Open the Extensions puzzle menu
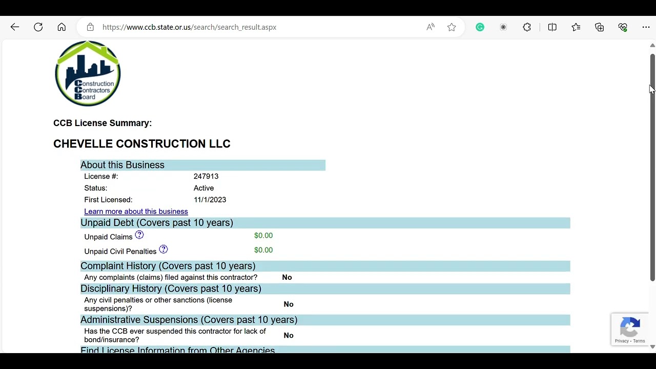656x369 pixels. pyautogui.click(x=527, y=27)
